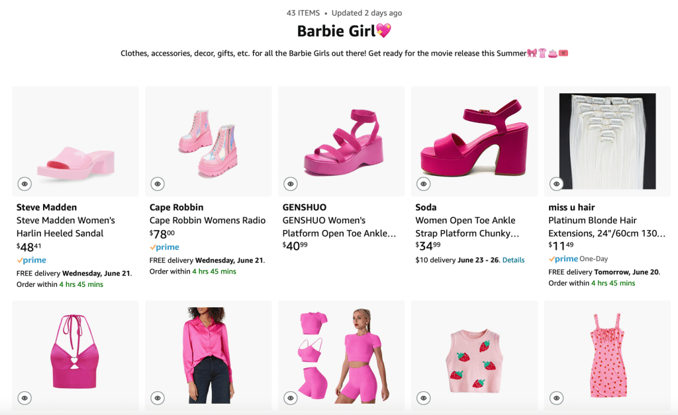Click the pink holographic platform boots image
This screenshot has width=678, height=415.
click(208, 141)
